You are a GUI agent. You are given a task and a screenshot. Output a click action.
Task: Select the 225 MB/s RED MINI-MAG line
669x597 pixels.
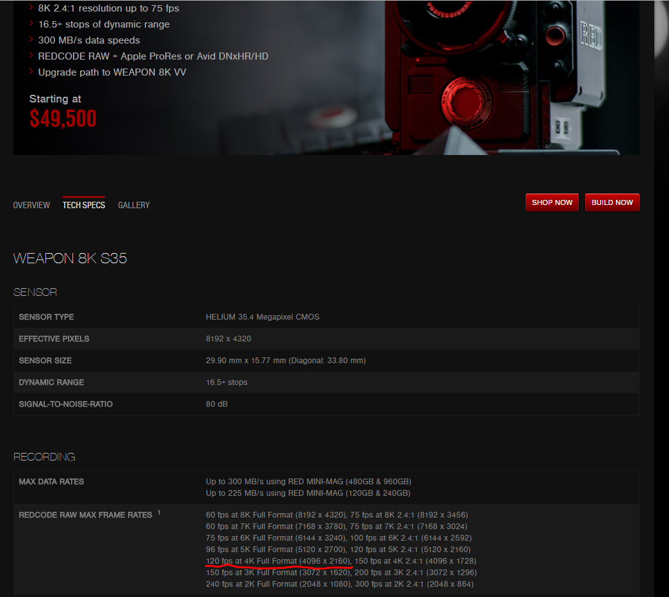(x=308, y=493)
